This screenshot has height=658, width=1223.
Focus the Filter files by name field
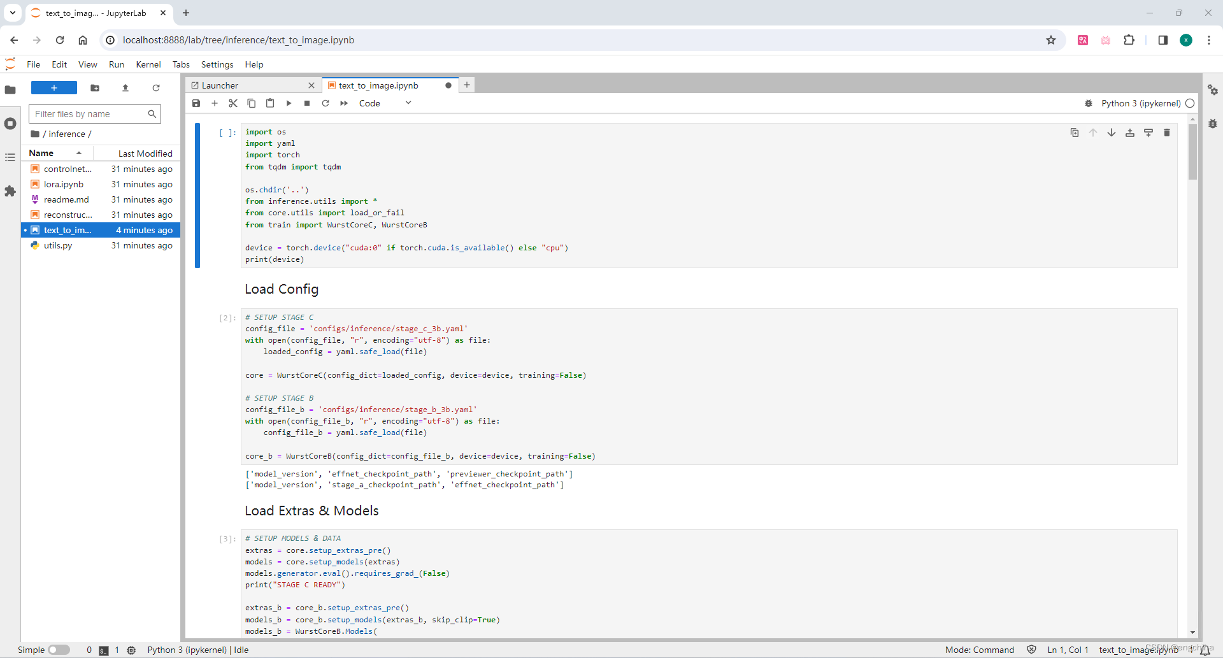[95, 114]
